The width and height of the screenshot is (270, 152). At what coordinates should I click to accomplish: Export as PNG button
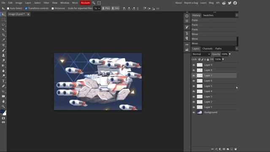pos(106,8)
